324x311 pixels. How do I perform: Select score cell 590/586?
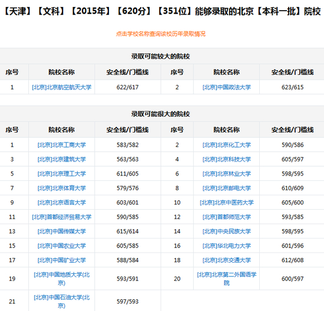tap(292, 145)
